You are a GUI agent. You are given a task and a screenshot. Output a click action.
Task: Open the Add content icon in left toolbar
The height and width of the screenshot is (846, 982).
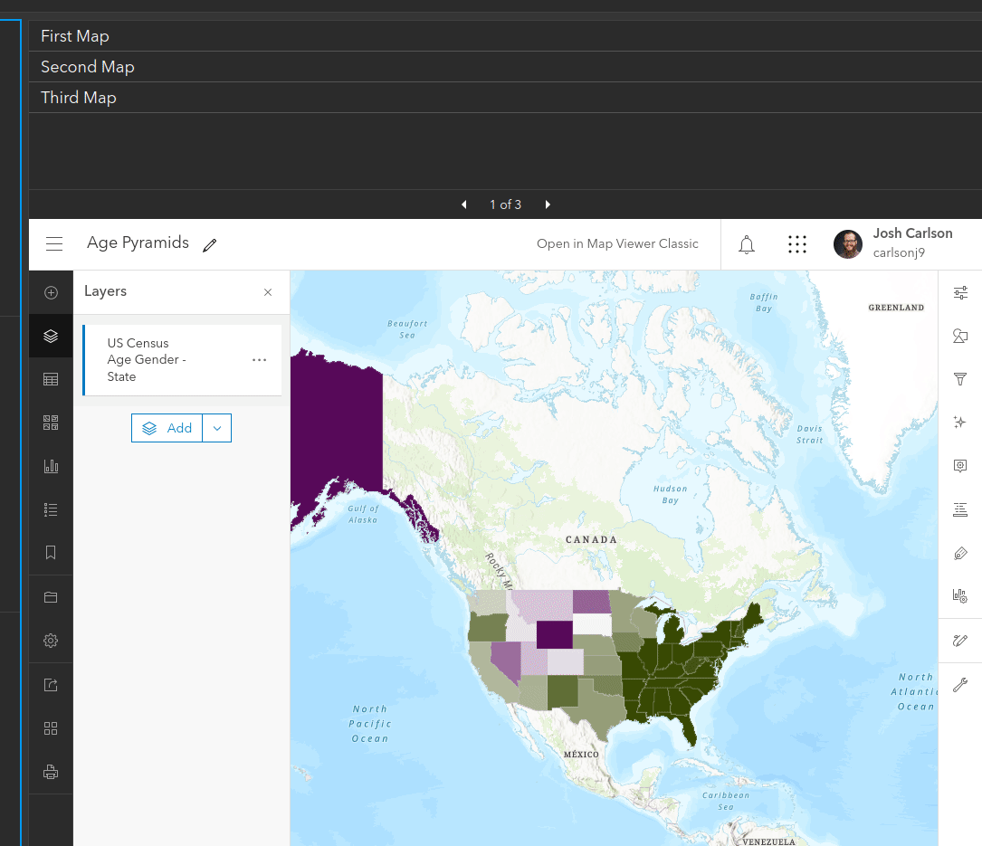[51, 292]
